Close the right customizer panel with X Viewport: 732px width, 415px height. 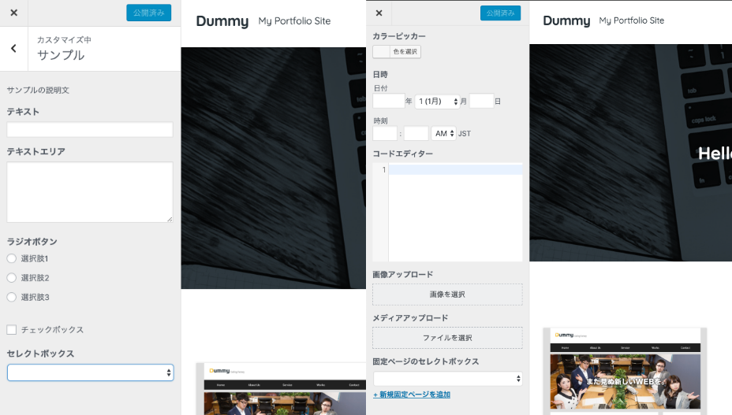[379, 13]
